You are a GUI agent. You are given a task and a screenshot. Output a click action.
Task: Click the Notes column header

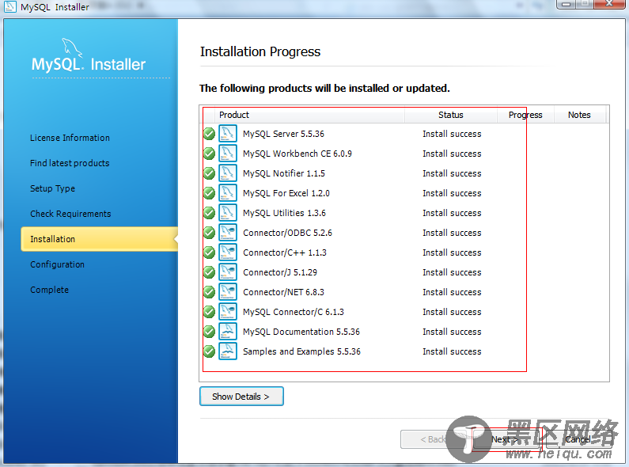[x=579, y=115]
